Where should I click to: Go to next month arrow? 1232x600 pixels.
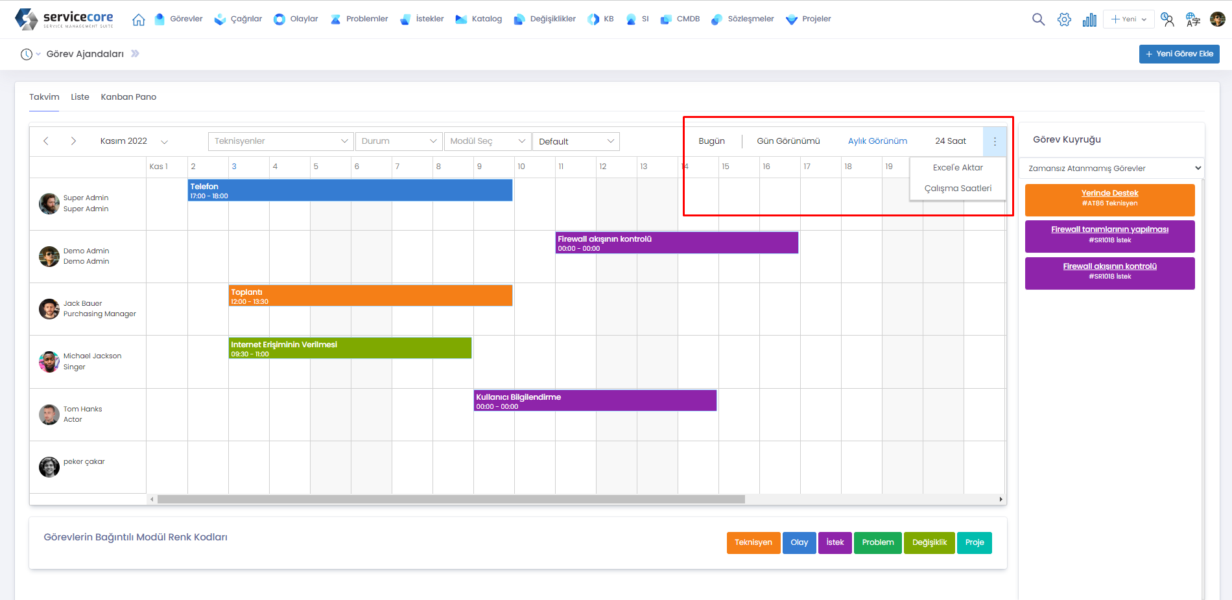(x=73, y=141)
